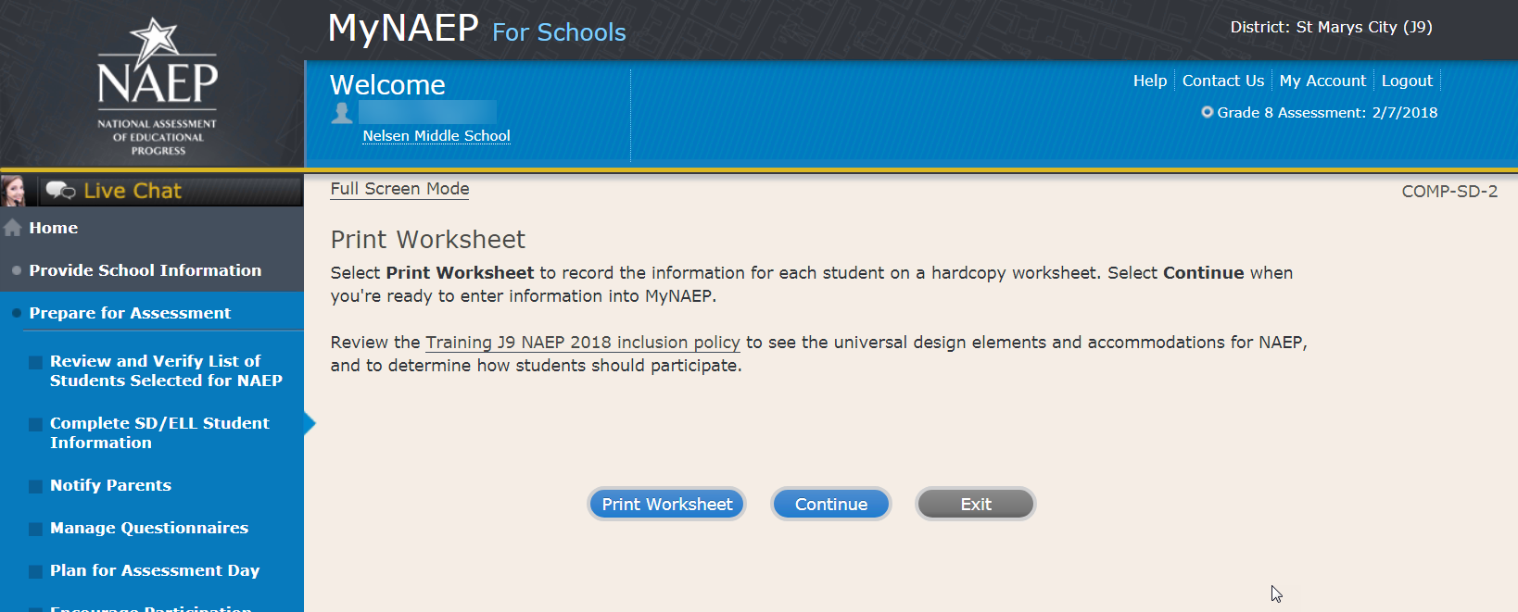Screen dimensions: 1518x612
Task: Open the Help link
Action: pyautogui.click(x=1149, y=81)
